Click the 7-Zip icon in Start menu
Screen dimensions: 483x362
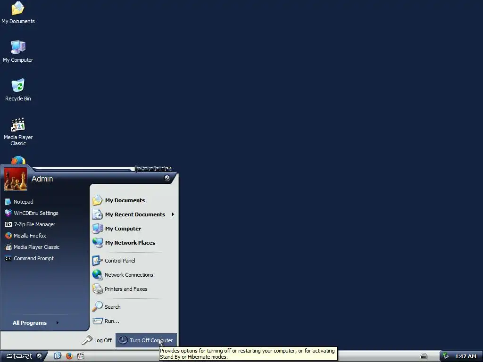click(8, 224)
